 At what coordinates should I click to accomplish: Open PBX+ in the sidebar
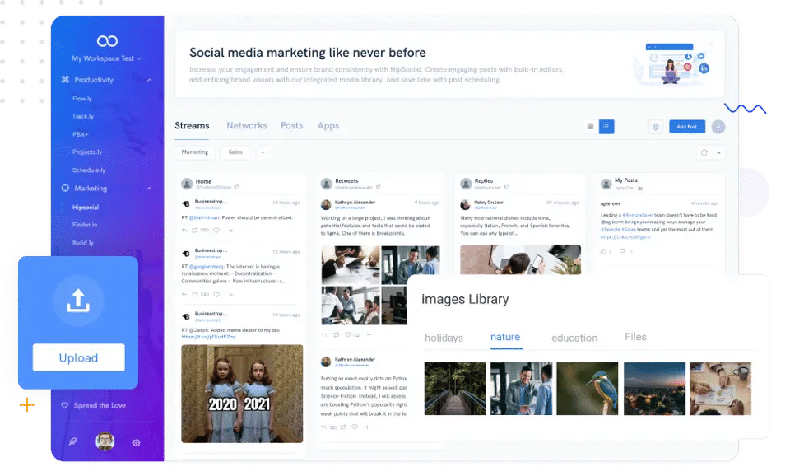pos(81,134)
